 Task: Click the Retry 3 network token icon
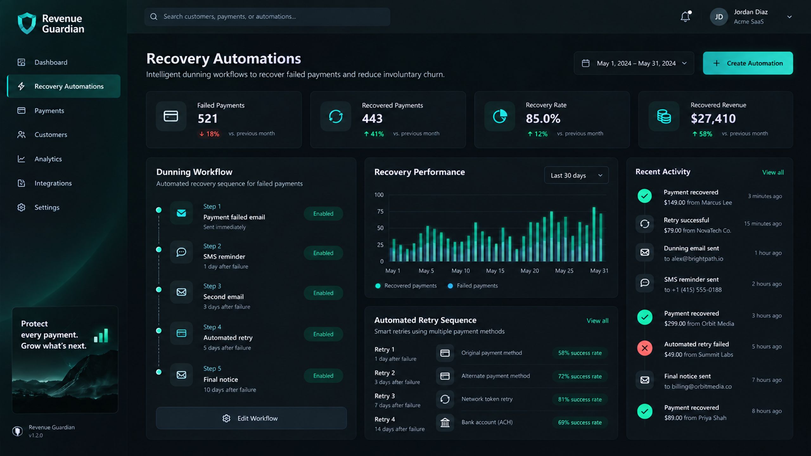pos(445,399)
